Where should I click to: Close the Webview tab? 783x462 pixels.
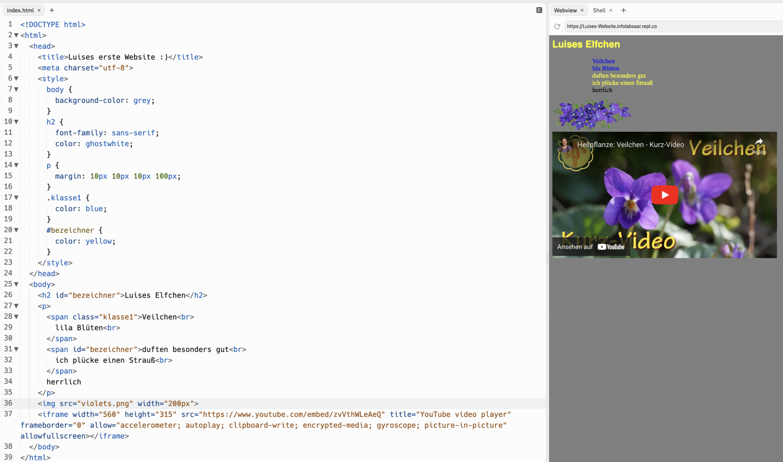tap(582, 11)
